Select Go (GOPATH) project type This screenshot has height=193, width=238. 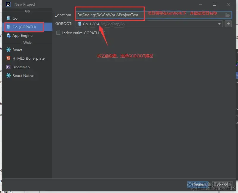pos(27,27)
